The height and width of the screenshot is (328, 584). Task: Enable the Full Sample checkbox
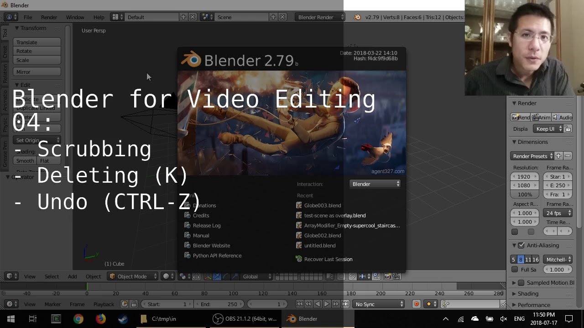pyautogui.click(x=515, y=270)
